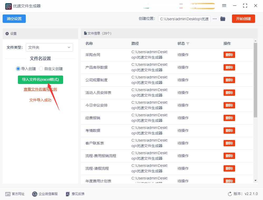Click the 文件信息 (20个) panel title
Image resolution: width=263 pixels, height=200 pixels.
click(x=99, y=33)
